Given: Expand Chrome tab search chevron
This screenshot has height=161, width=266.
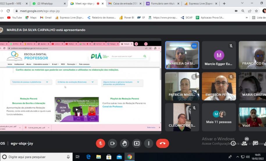Looking at the screenshot, I should (242, 3).
